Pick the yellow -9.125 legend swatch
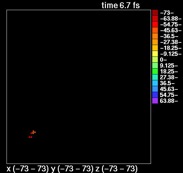This screenshot has width=183, height=173. (155, 54)
